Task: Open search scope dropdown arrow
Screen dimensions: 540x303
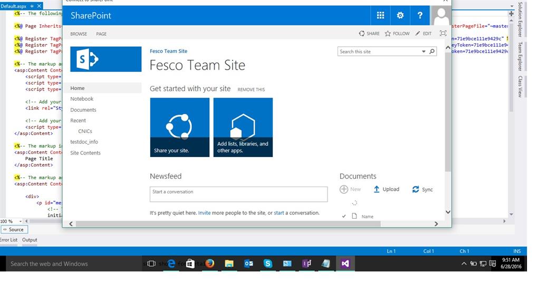Action: pyautogui.click(x=423, y=52)
